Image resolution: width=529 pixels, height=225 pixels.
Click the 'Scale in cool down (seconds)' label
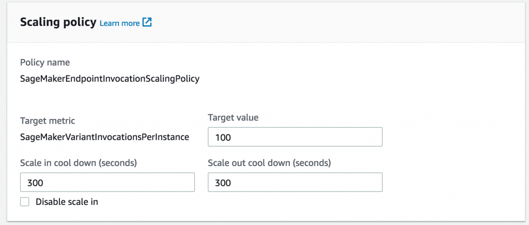point(78,162)
